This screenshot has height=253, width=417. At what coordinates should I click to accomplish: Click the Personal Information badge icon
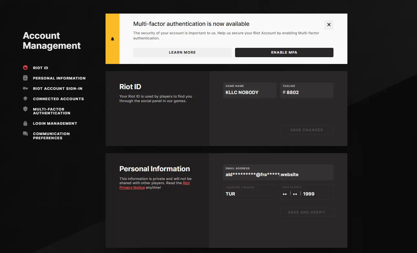25,78
